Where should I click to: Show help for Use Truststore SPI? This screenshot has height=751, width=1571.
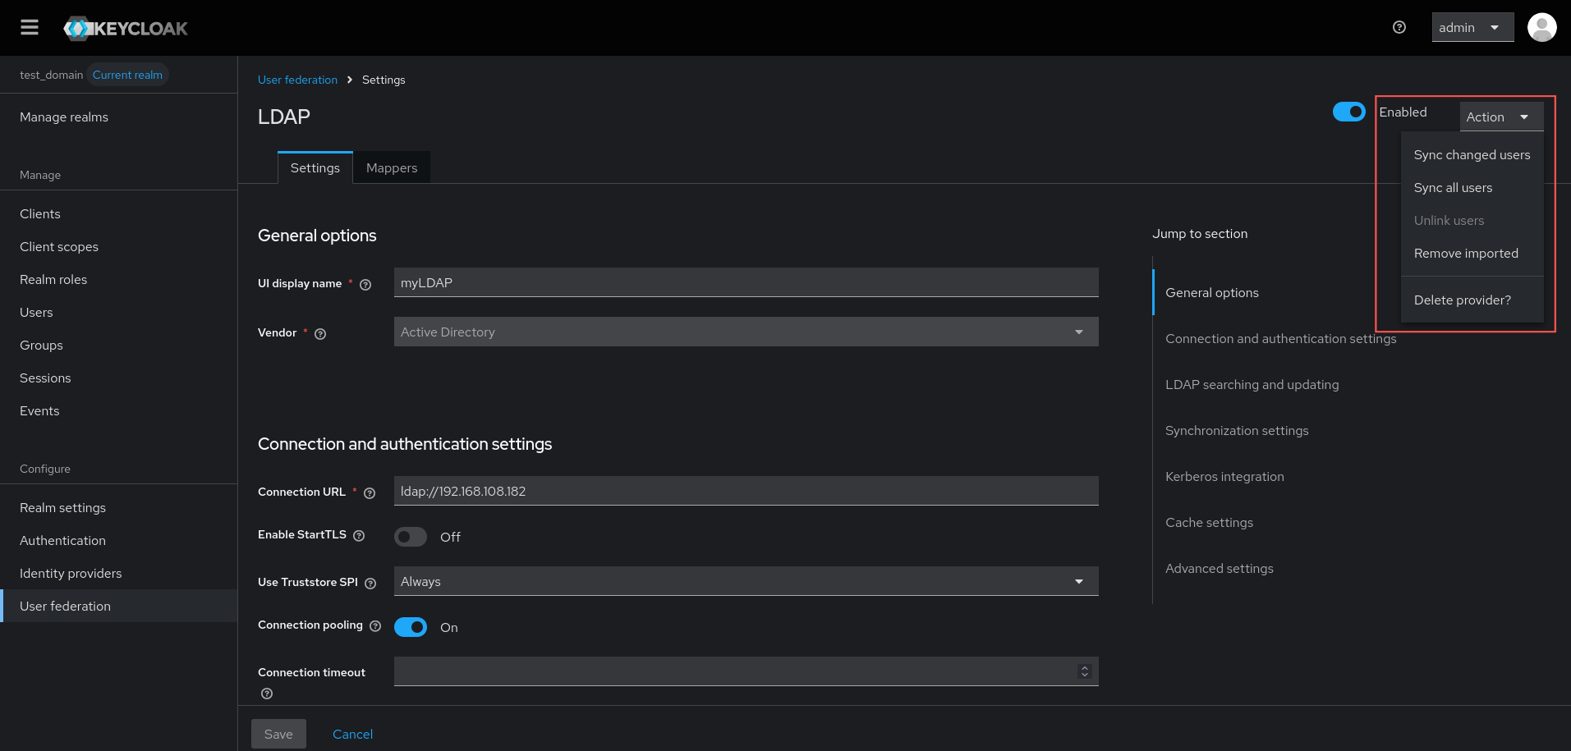click(x=370, y=584)
